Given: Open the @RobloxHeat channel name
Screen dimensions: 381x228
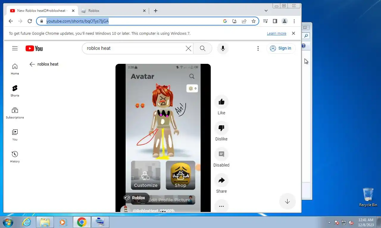Looking at the screenshot, I should click(x=153, y=210).
